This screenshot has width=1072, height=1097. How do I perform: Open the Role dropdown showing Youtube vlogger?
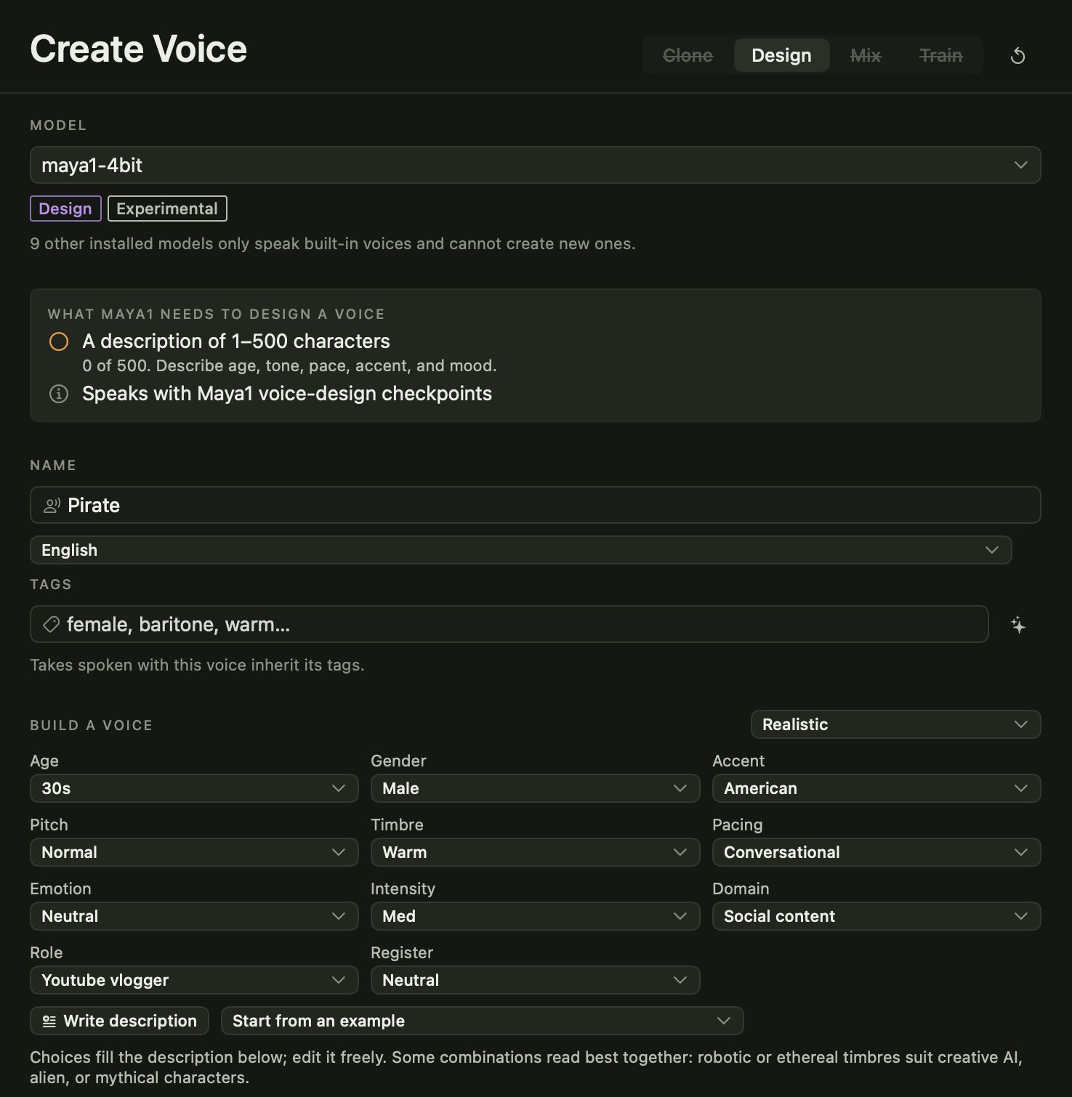(x=194, y=980)
